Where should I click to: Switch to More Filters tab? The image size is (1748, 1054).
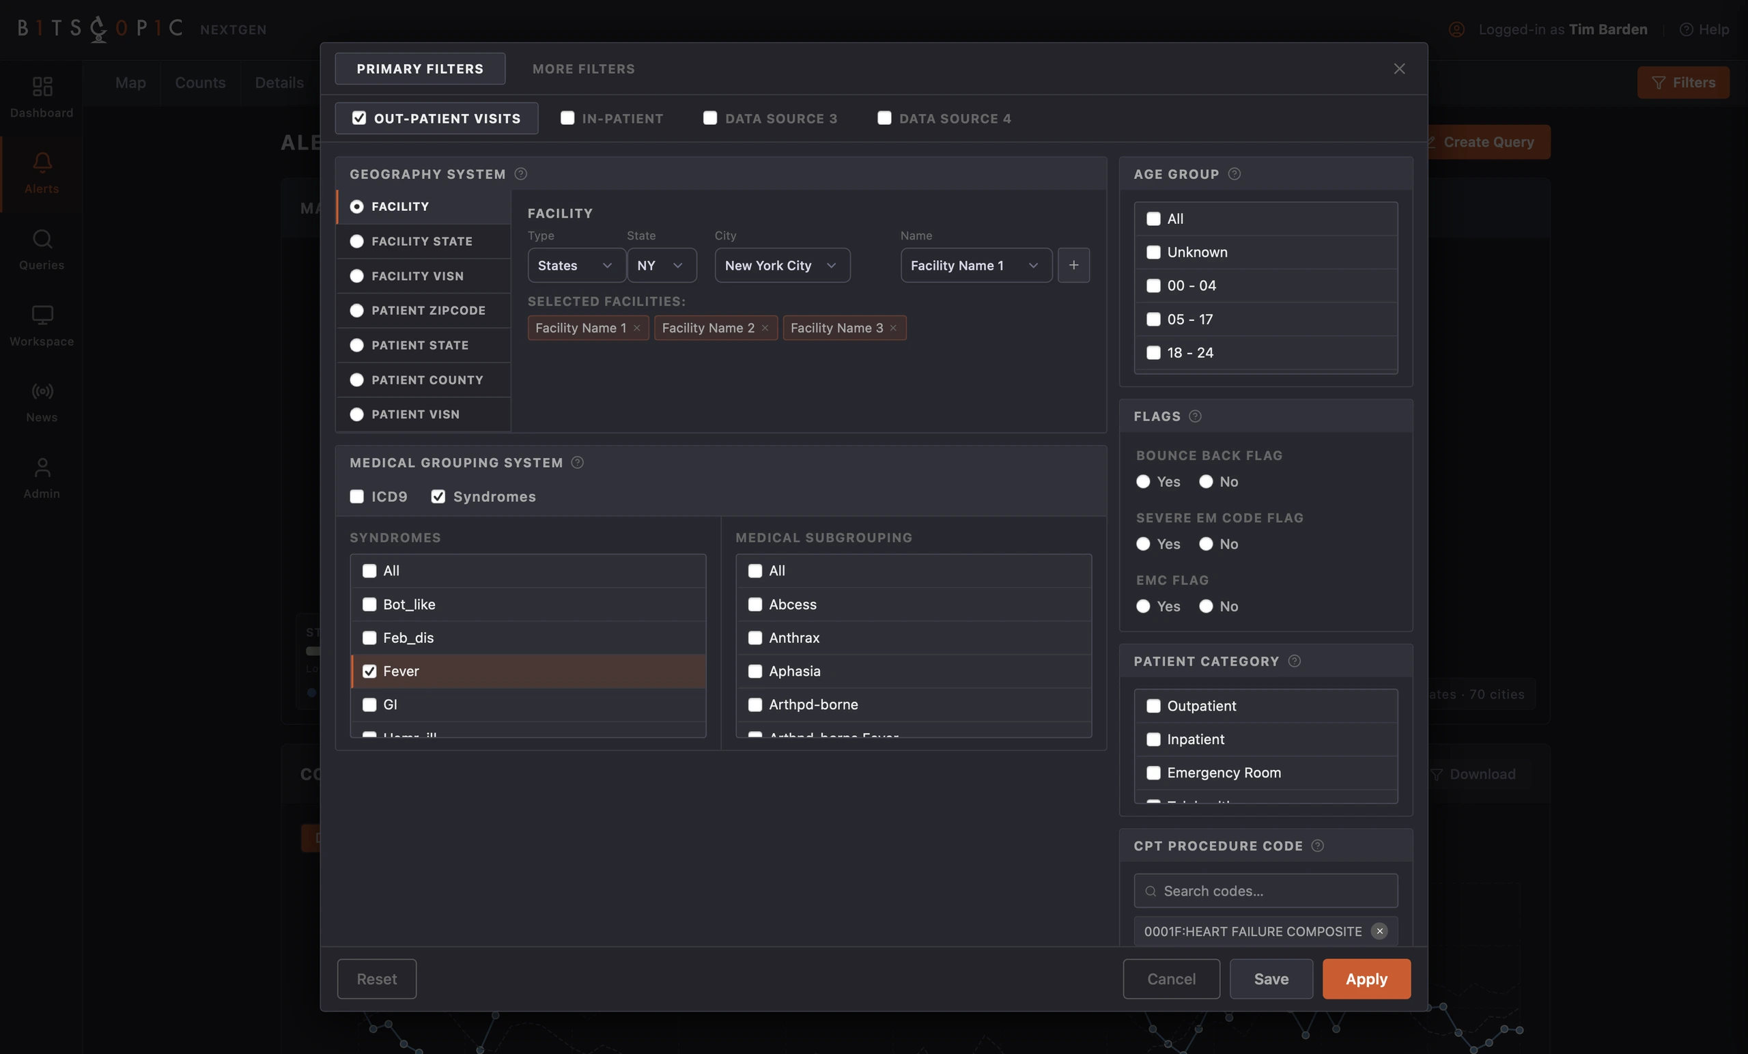(x=584, y=69)
